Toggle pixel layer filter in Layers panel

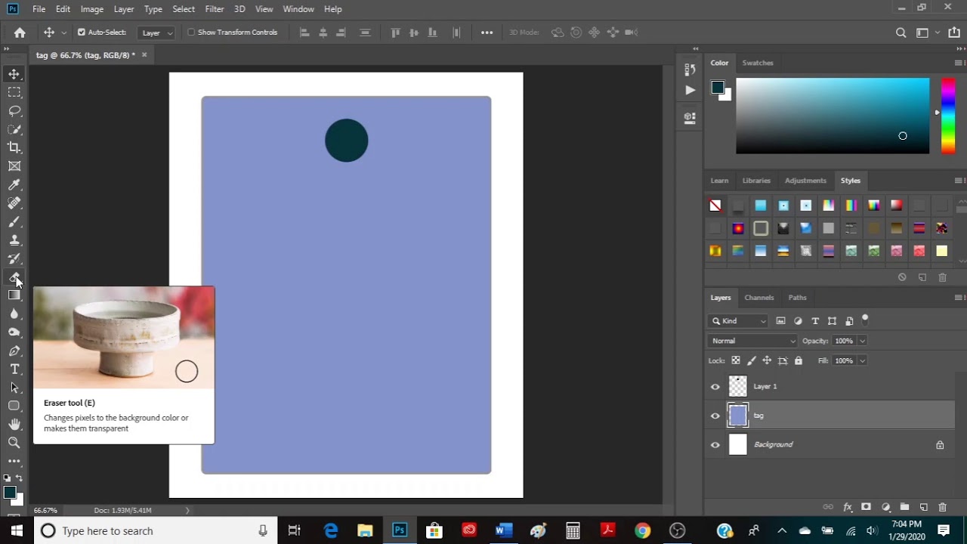tap(780, 321)
